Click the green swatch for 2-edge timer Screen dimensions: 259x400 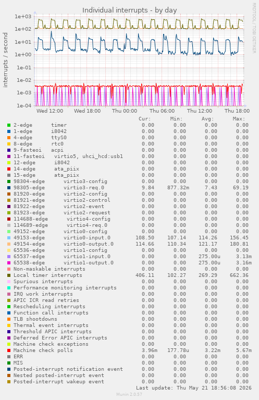9,125
